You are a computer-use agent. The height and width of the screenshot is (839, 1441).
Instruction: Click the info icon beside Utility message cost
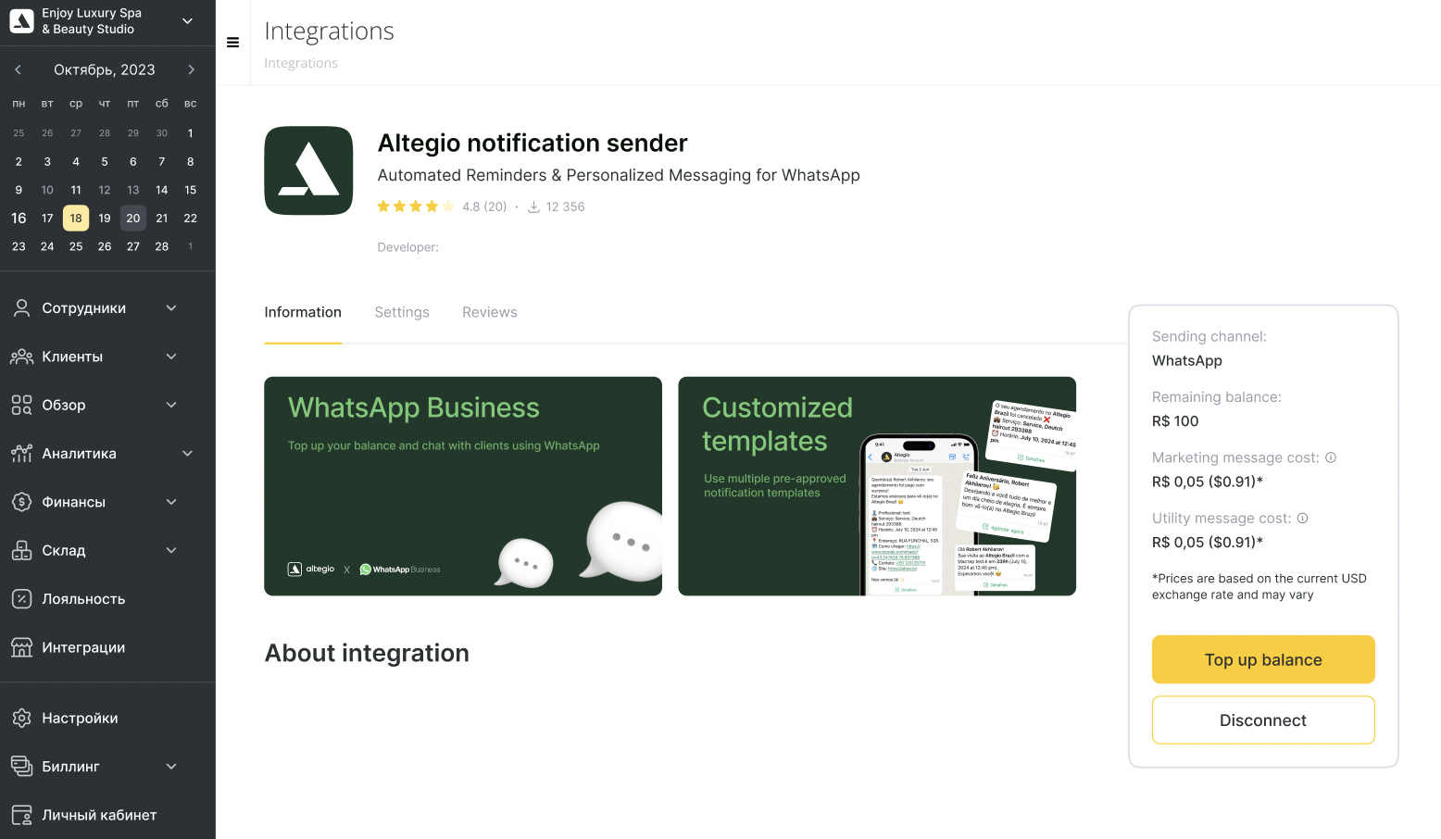click(1302, 519)
